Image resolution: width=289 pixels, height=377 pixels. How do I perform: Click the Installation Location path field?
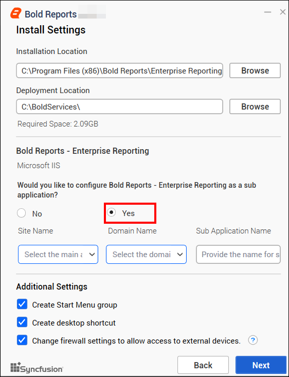point(119,70)
